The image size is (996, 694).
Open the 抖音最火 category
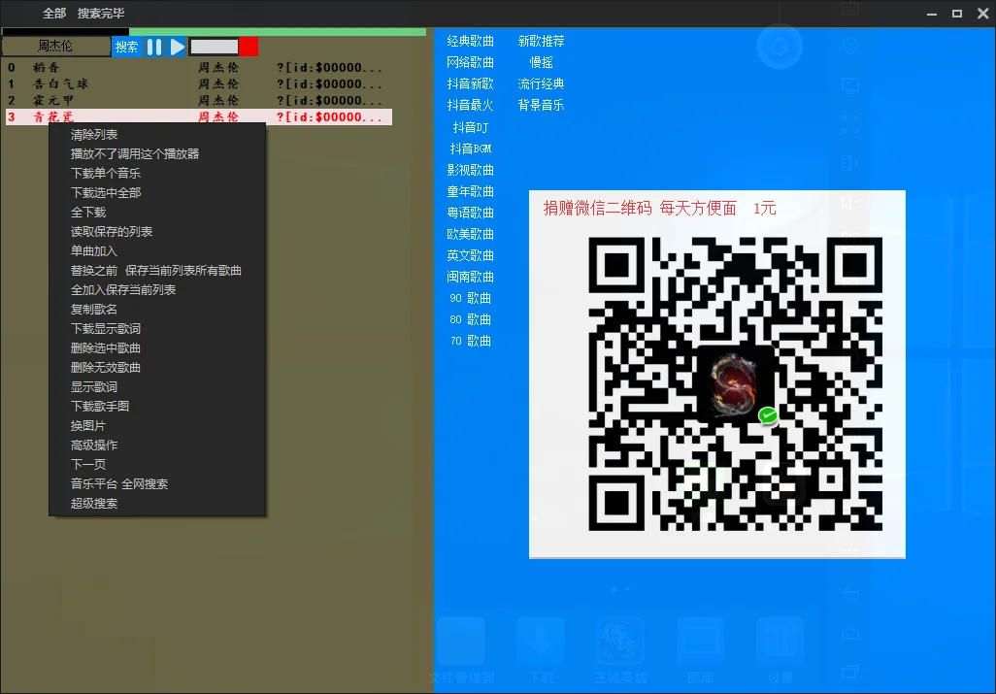point(470,106)
